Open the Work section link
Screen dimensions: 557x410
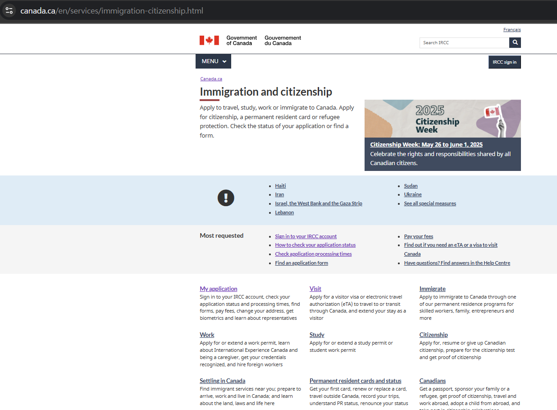pos(207,335)
